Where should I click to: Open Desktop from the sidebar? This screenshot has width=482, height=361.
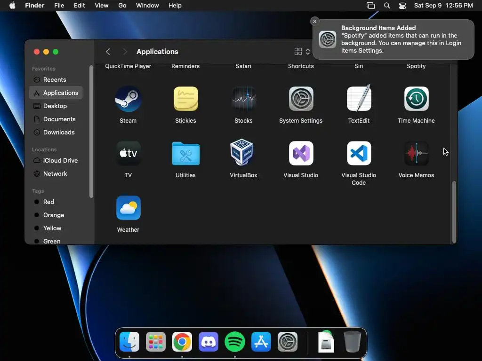point(56,106)
